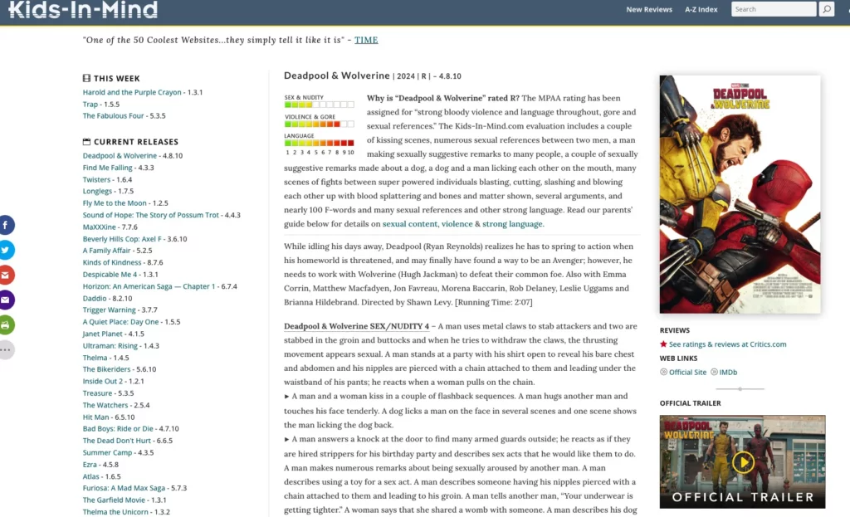Open Twisters review link
This screenshot has height=517, width=850.
[x=96, y=179]
